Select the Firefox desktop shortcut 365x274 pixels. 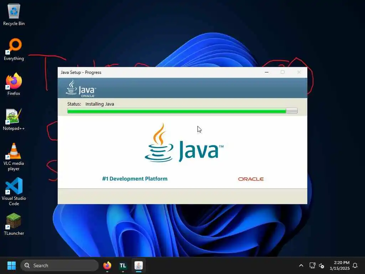click(14, 84)
